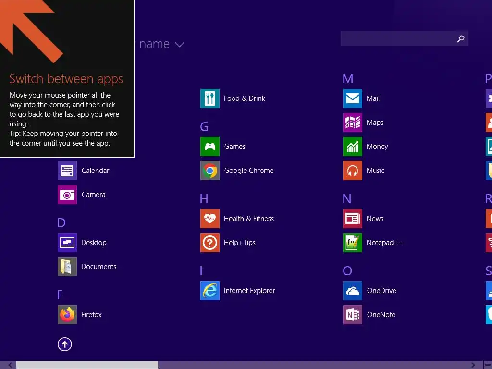Screen dimensions: 492x369
Task: Click the scrollbar right arrow
Action: click(473, 365)
